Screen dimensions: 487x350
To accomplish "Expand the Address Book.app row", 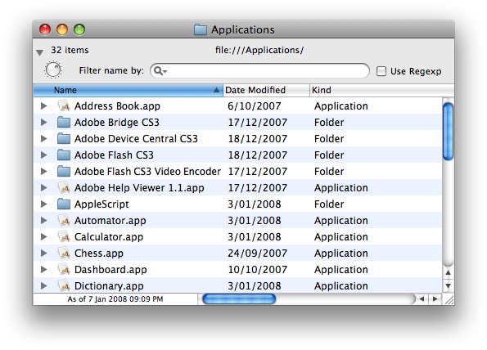I will [44, 106].
